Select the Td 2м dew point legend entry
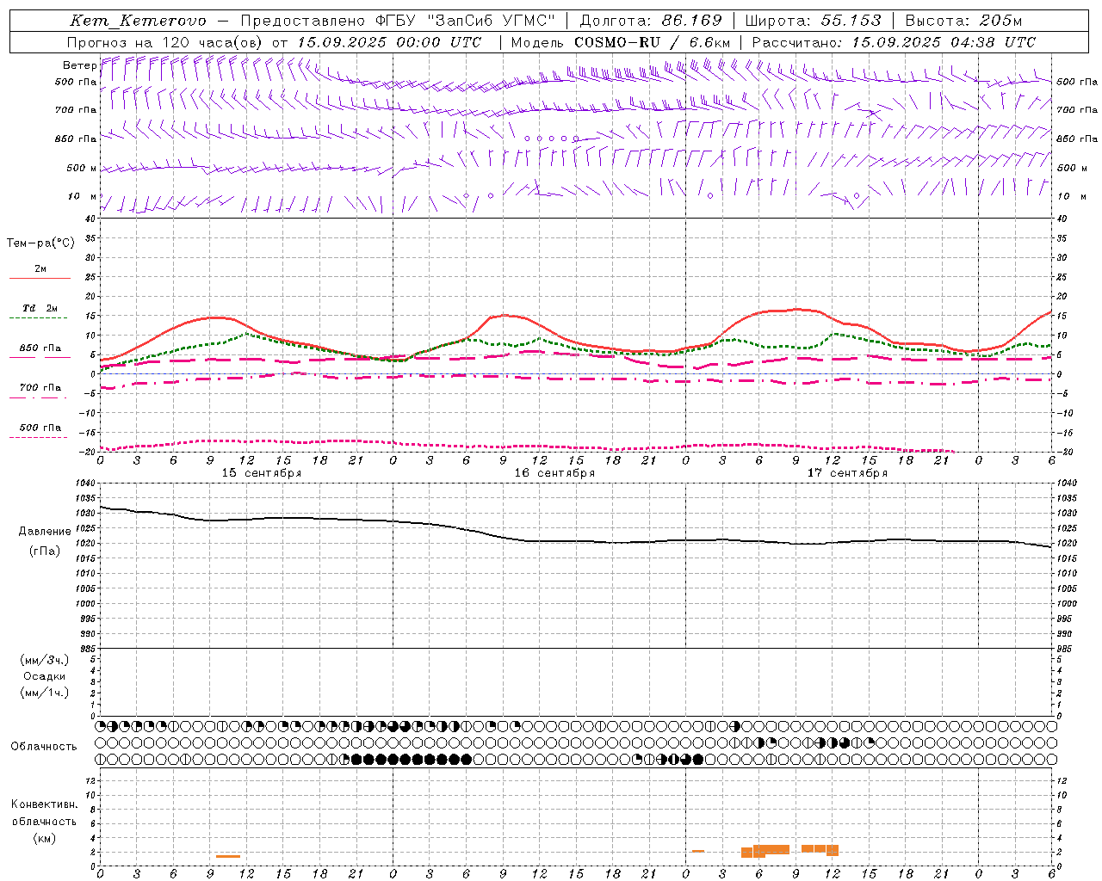 click(40, 308)
